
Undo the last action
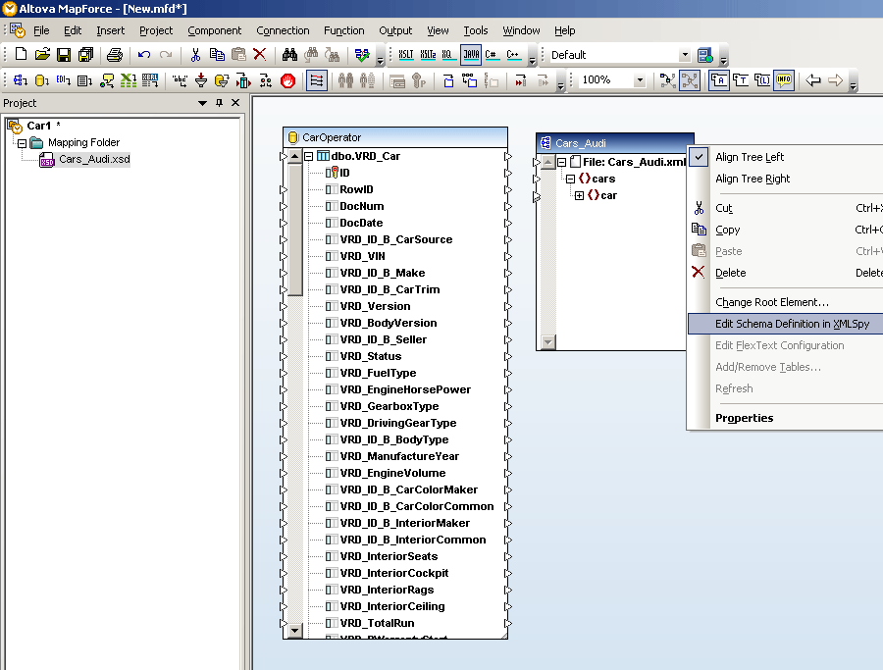coord(144,55)
